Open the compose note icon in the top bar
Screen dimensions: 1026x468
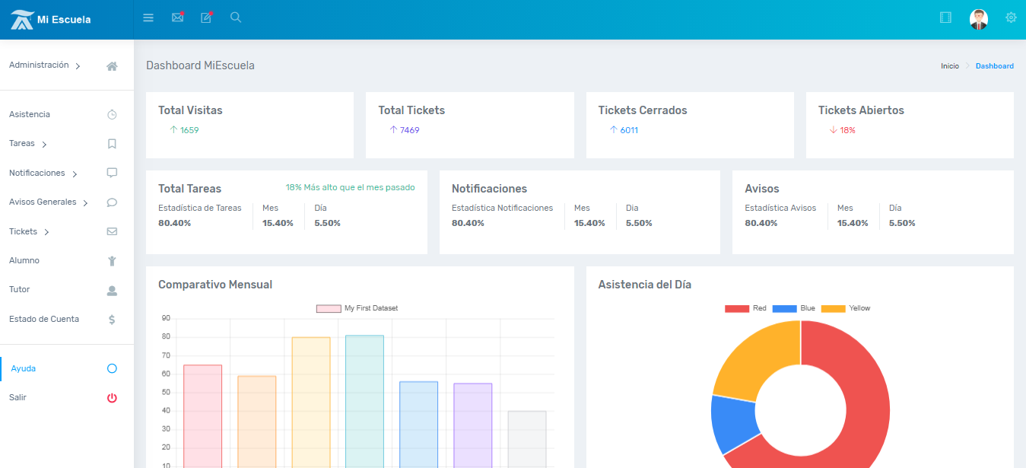click(206, 18)
